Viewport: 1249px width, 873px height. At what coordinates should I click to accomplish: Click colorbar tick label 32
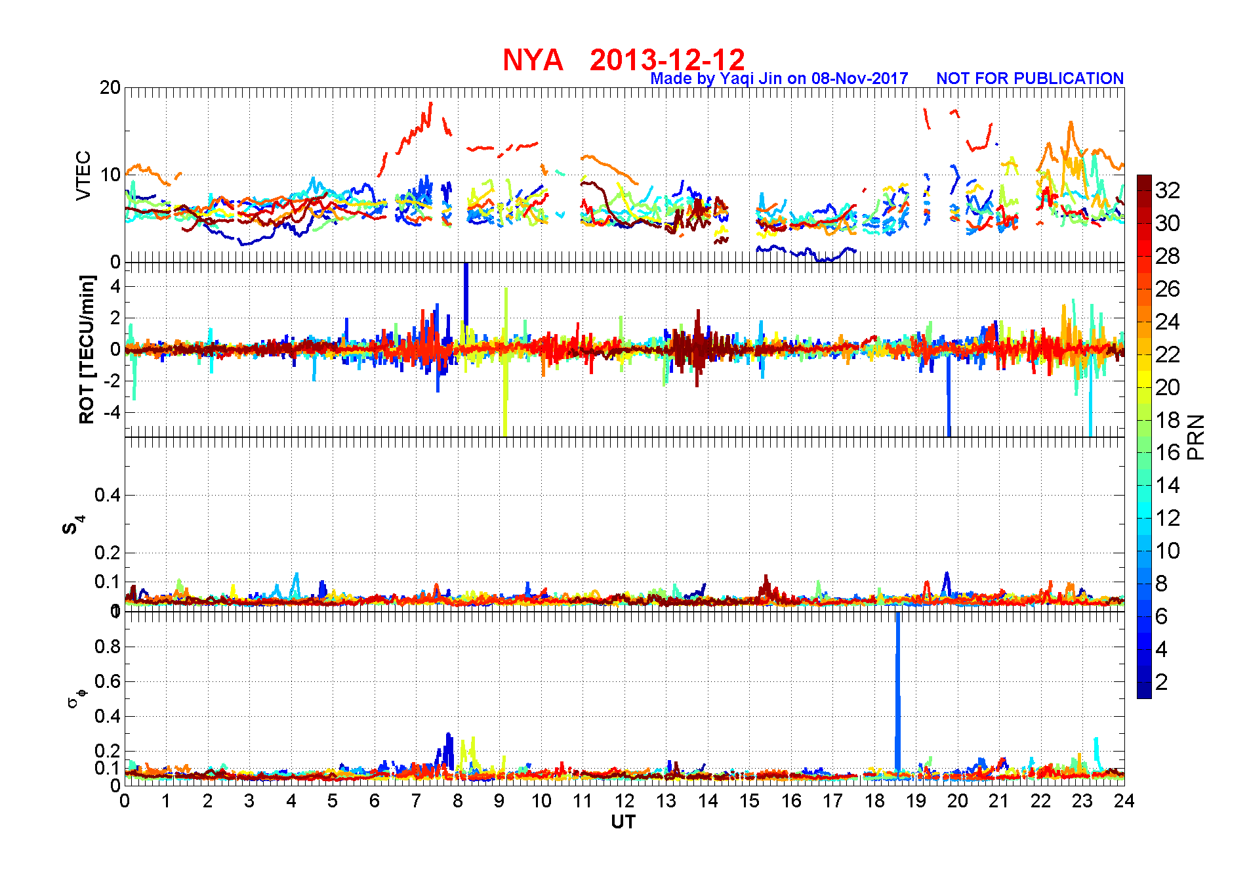[x=1168, y=190]
